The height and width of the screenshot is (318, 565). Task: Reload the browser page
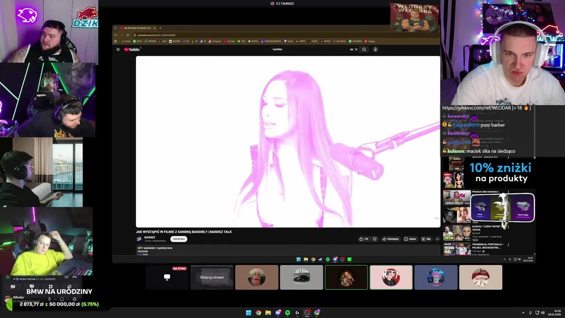[x=128, y=35]
